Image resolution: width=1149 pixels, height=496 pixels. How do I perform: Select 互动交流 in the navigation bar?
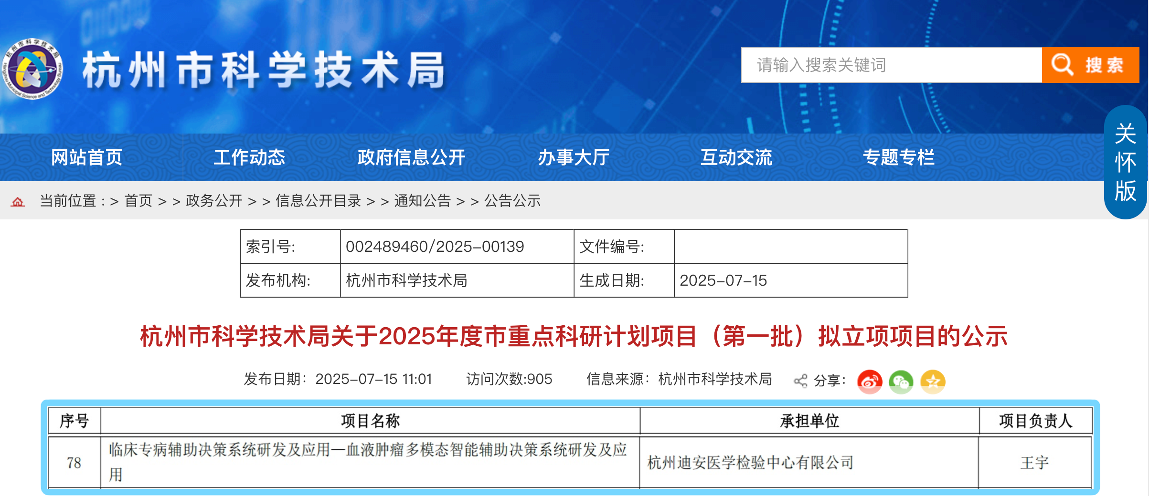(x=736, y=157)
